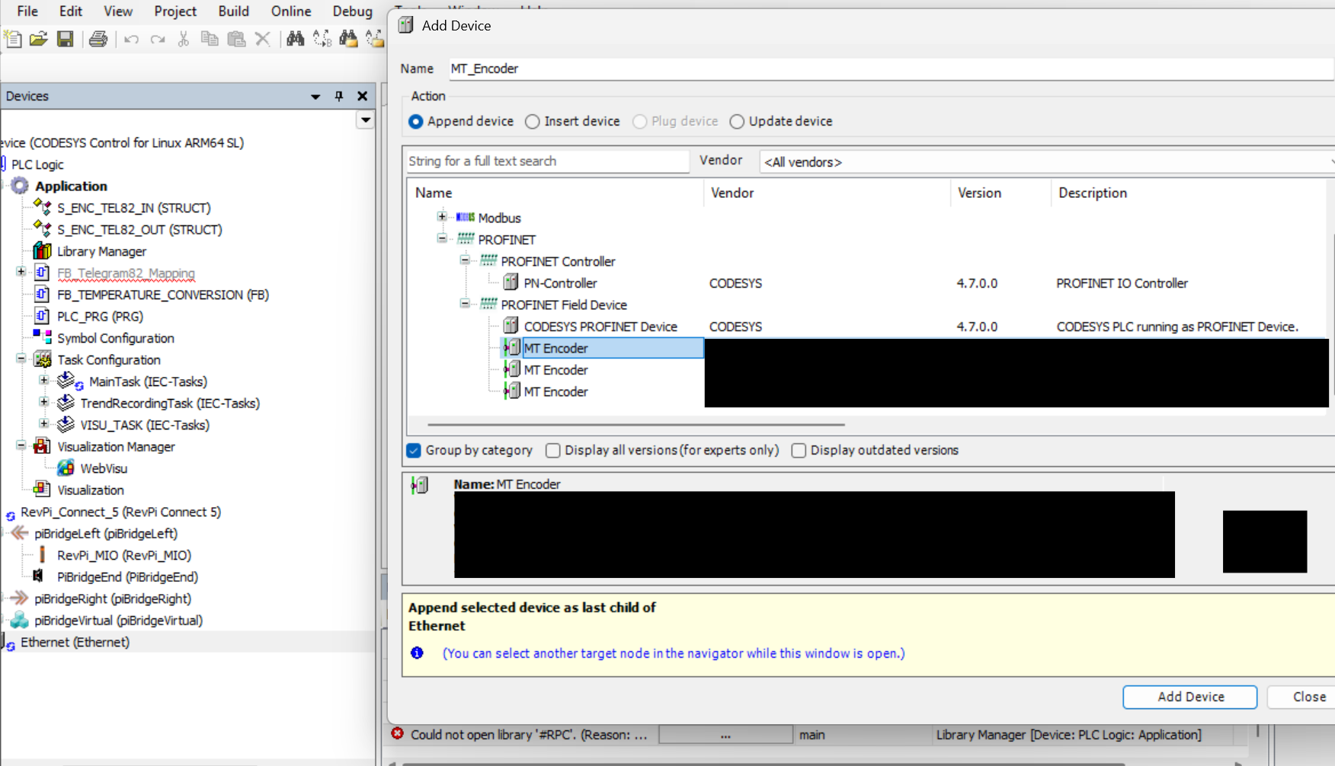The width and height of the screenshot is (1335, 766).
Task: Open the Build menu
Action: tap(233, 11)
